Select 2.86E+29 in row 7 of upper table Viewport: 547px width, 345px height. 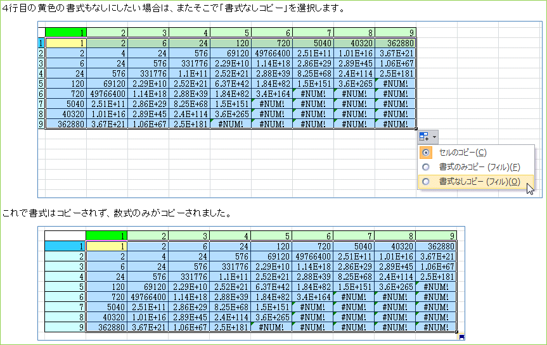pos(148,104)
